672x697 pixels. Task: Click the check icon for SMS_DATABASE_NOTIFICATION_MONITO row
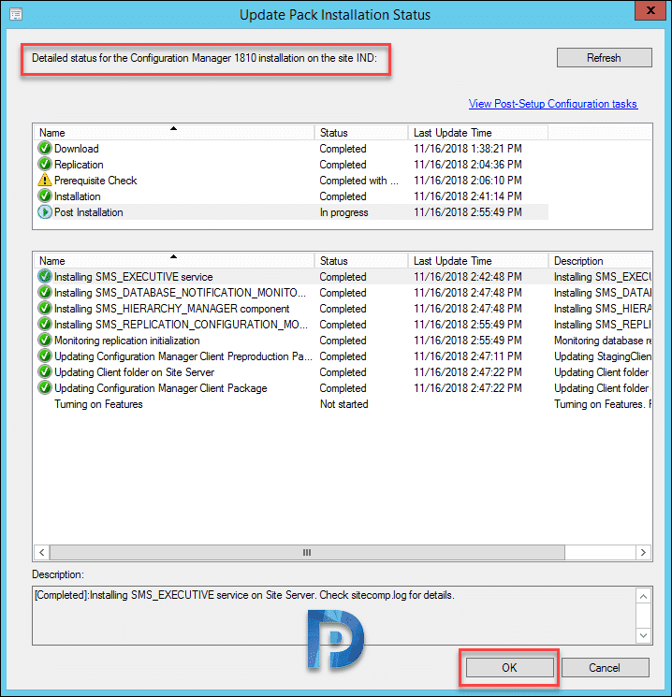click(45, 293)
